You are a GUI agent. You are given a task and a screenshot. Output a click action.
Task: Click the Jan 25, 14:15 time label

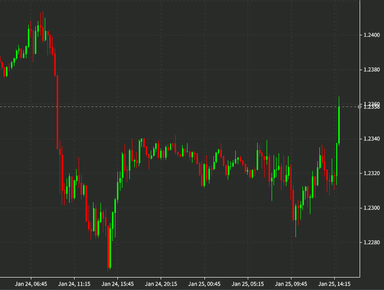pos(334,284)
